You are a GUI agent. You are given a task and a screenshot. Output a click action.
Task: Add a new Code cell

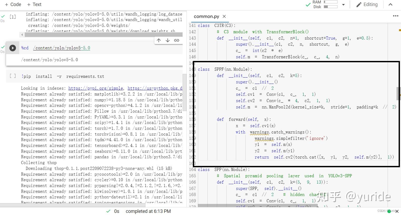[13, 4]
